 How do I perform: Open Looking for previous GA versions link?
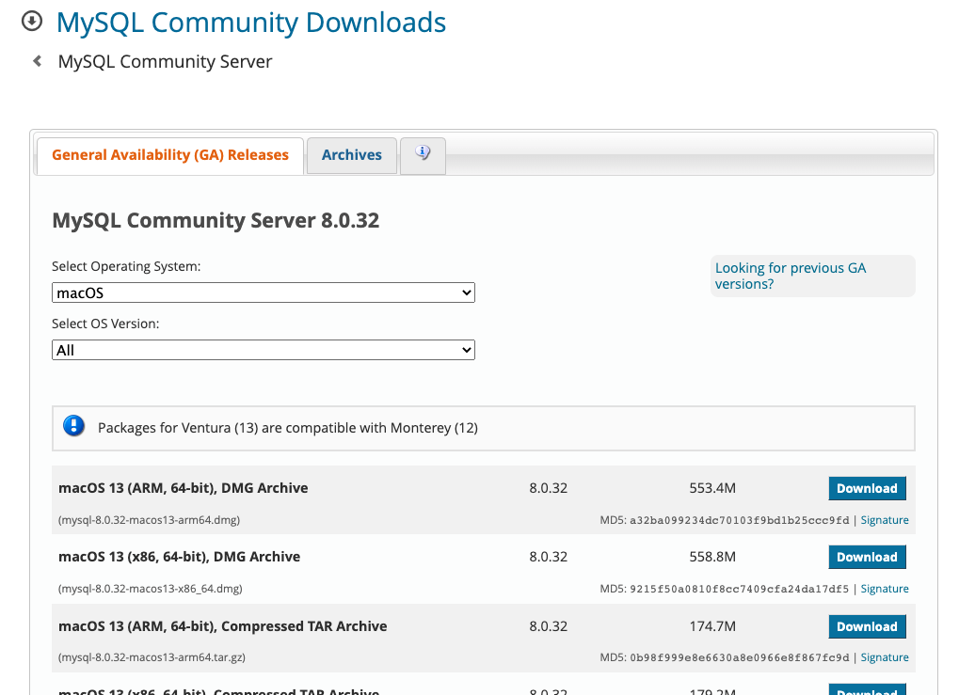click(791, 276)
